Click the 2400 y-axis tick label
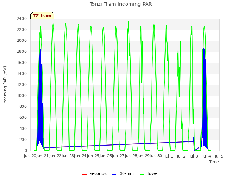The height and width of the screenshot is (181, 242). coord(22,18)
